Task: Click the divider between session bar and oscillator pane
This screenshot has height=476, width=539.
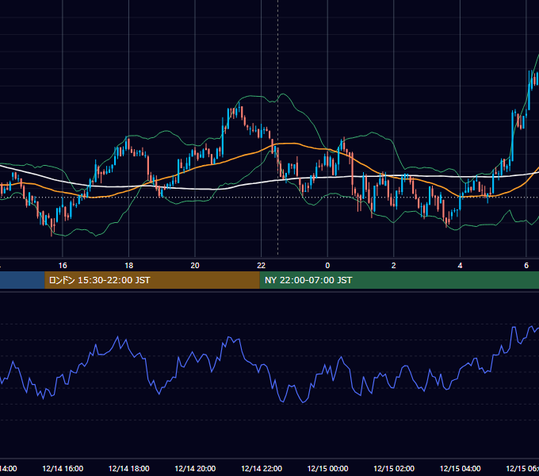Action: [x=269, y=291]
